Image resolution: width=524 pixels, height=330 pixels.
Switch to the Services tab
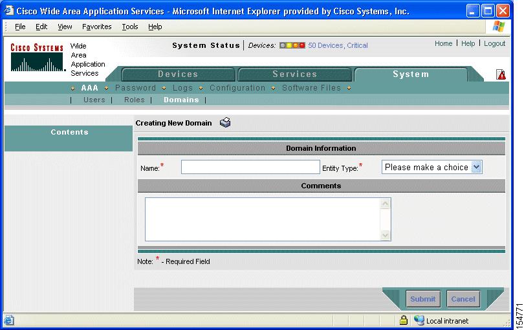coord(295,74)
